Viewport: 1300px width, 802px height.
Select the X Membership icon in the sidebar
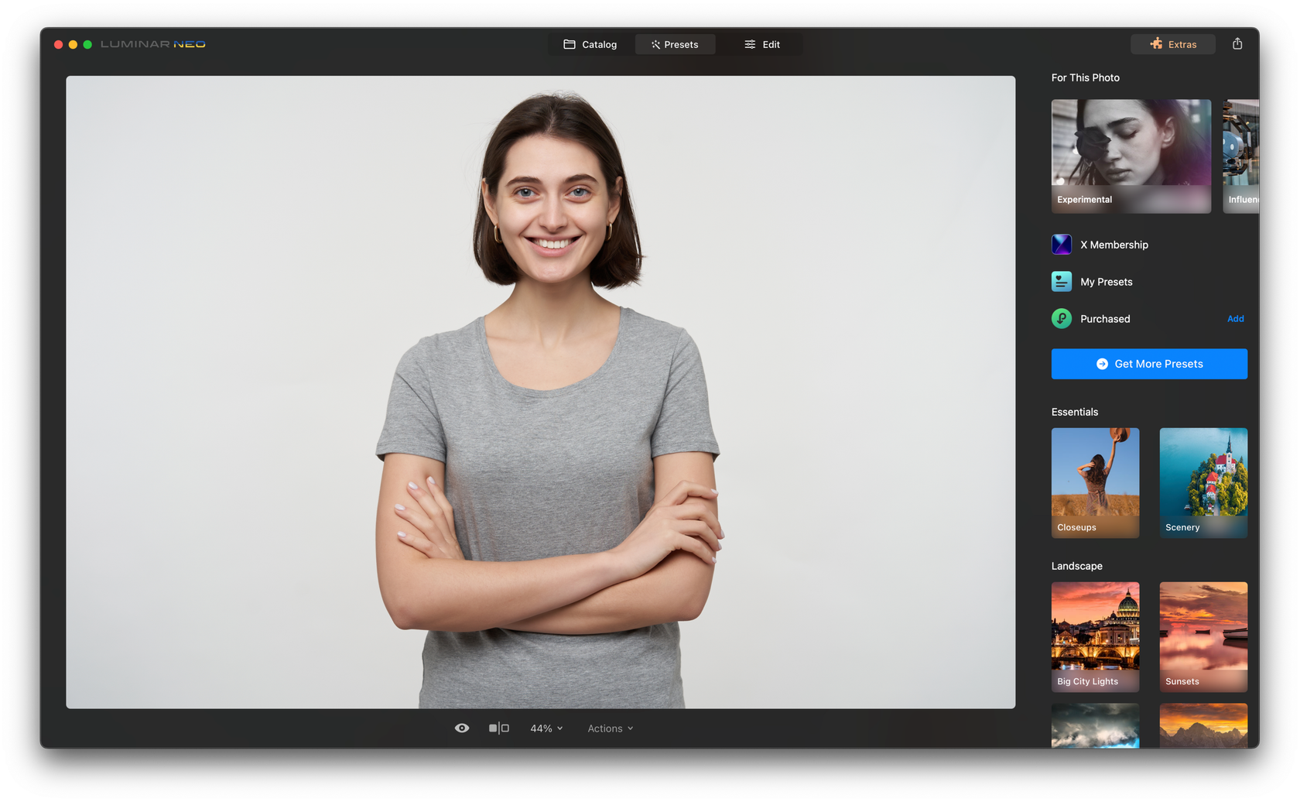tap(1061, 244)
